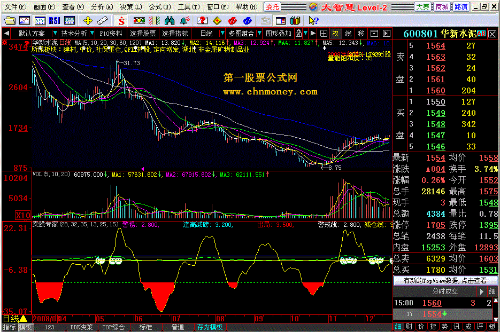
Task: Expand 分时成交 with the right arrow
Action: (x=481, y=291)
